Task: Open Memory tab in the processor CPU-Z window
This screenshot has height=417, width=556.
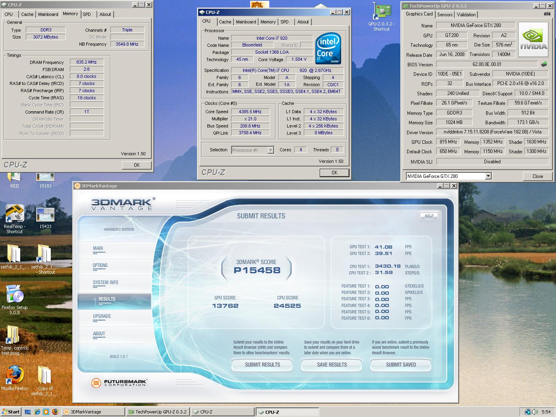Action: (x=268, y=22)
